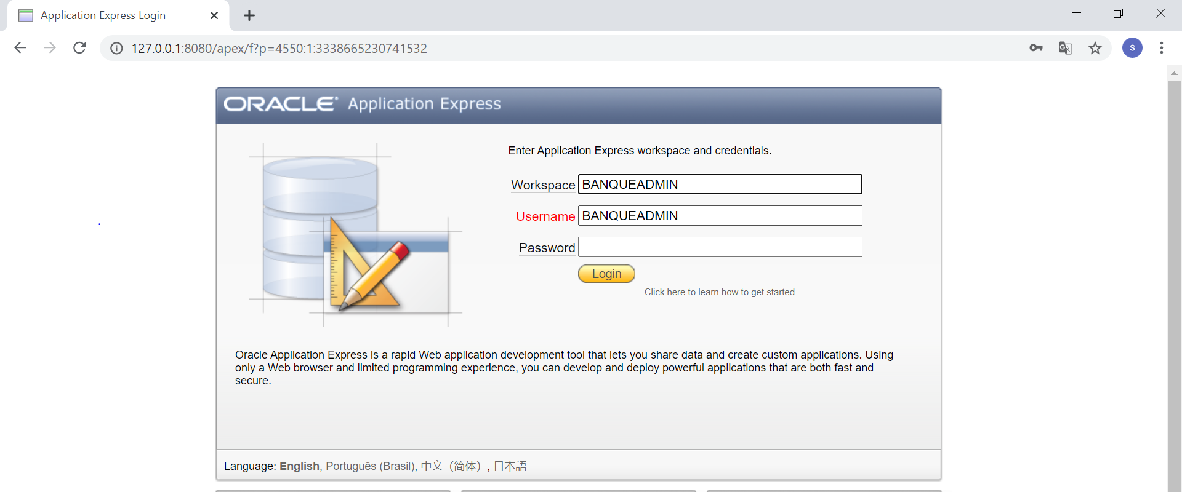Open Chrome three-dot menu
This screenshot has height=492, width=1182.
point(1162,48)
